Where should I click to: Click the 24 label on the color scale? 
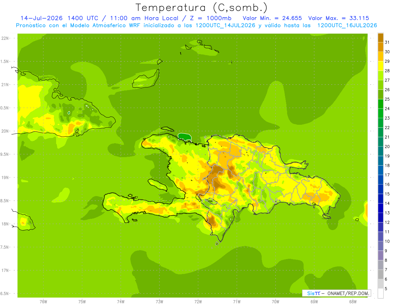pyautogui.click(x=387, y=109)
